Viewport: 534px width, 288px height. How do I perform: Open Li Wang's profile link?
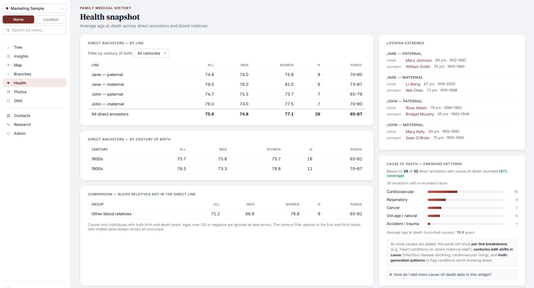pyautogui.click(x=413, y=84)
